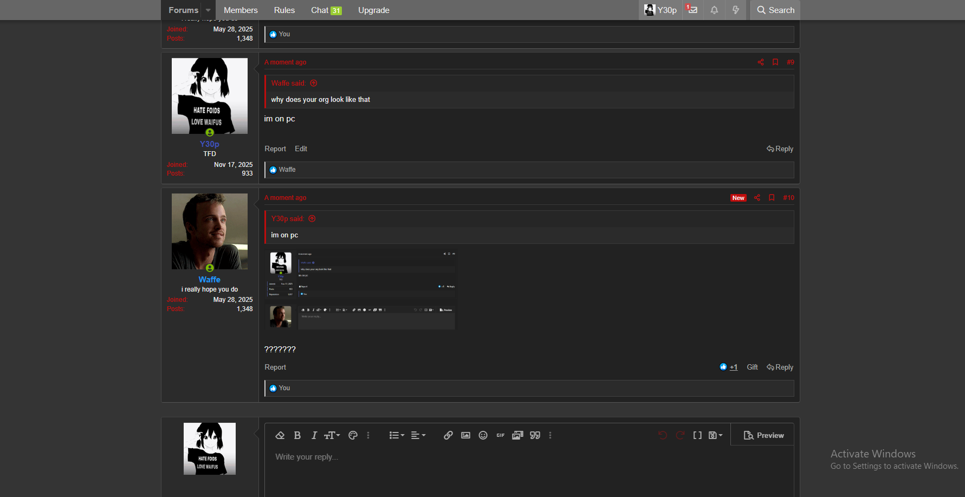Open the Forums menu tab

(x=183, y=10)
